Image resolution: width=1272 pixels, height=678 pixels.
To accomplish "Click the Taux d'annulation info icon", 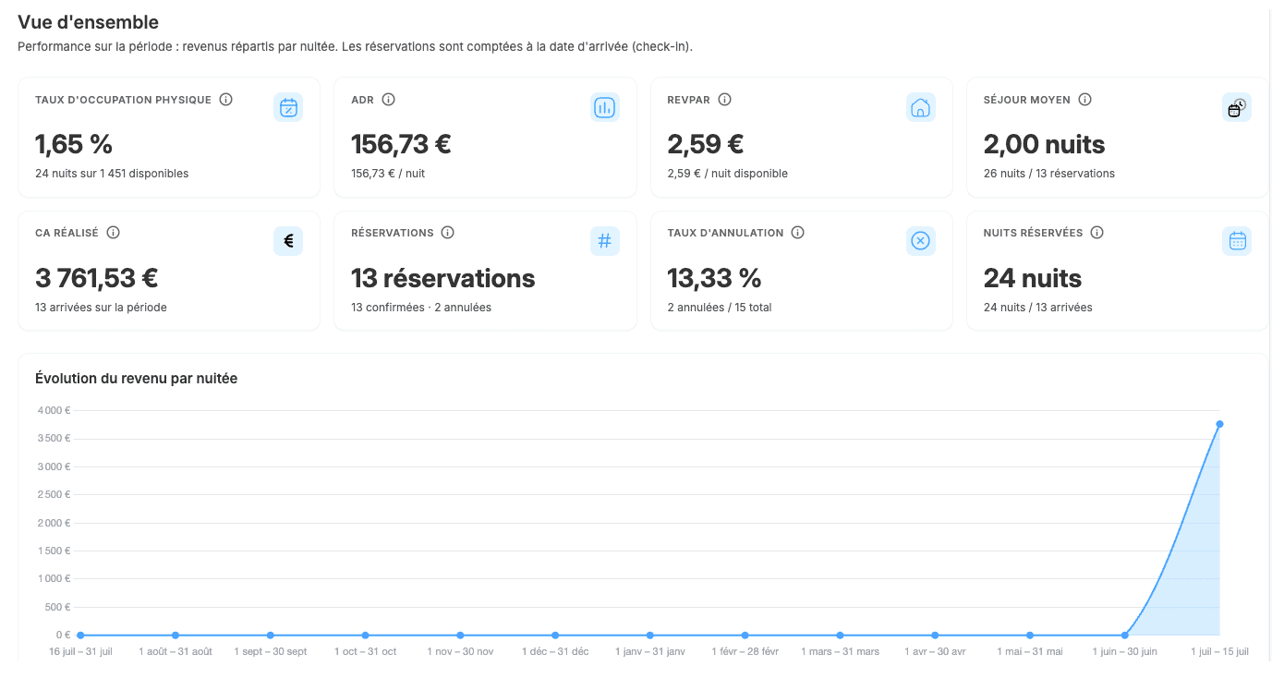I will tap(798, 233).
